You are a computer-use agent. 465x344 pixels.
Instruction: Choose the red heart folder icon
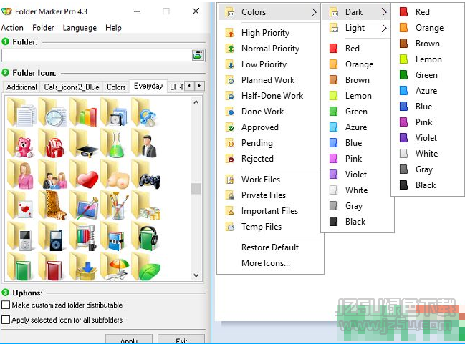(84, 175)
